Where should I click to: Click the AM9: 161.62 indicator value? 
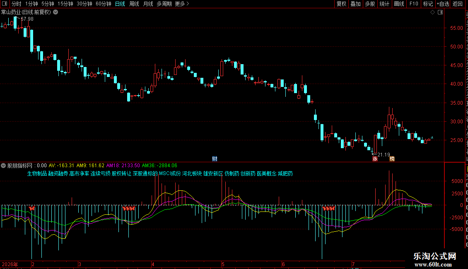click(90, 166)
